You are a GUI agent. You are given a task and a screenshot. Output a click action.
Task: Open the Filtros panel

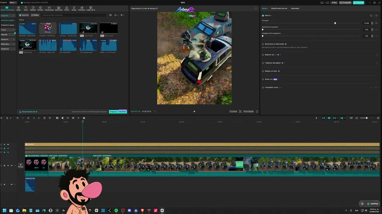pos(67,8)
